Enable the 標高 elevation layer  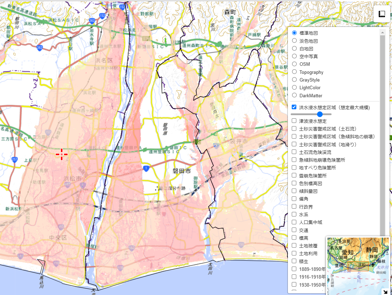(294, 238)
